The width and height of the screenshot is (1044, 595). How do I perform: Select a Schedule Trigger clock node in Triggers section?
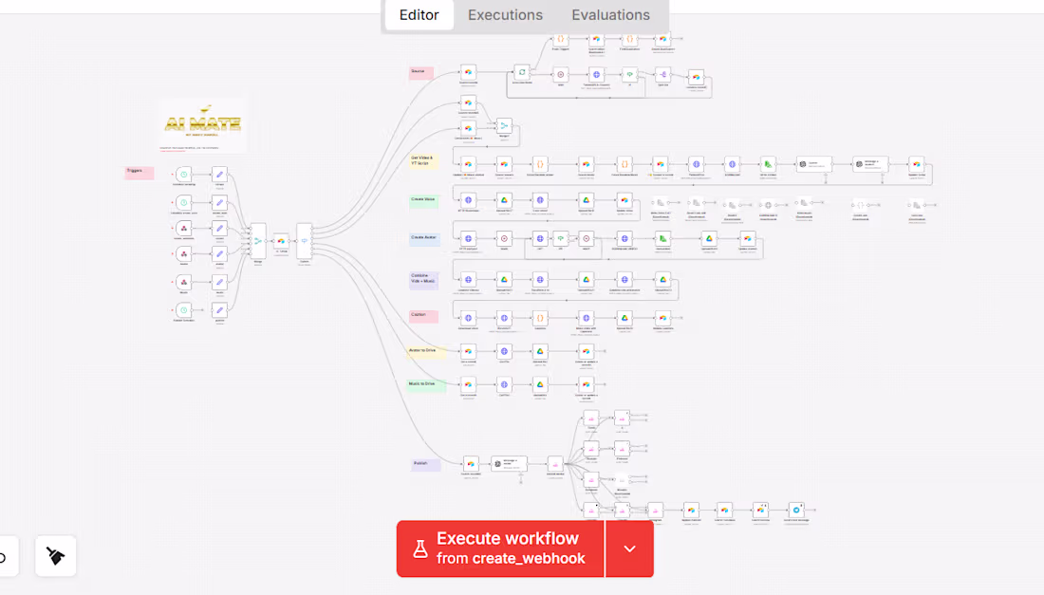tap(183, 175)
